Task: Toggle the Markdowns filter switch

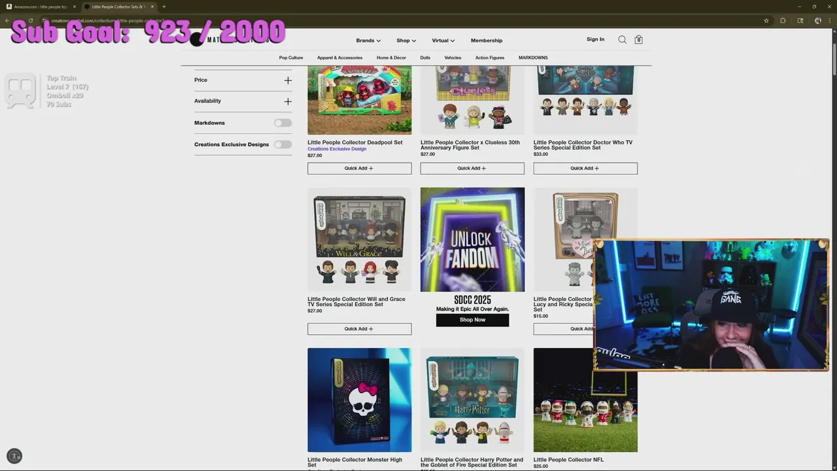Action: pos(283,123)
